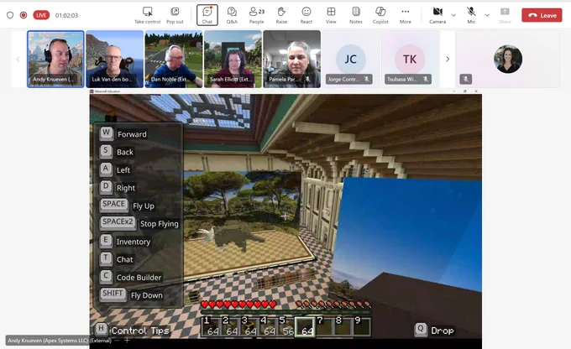Zoom in shared content plus button
This screenshot has height=349, width=571.
point(127,341)
